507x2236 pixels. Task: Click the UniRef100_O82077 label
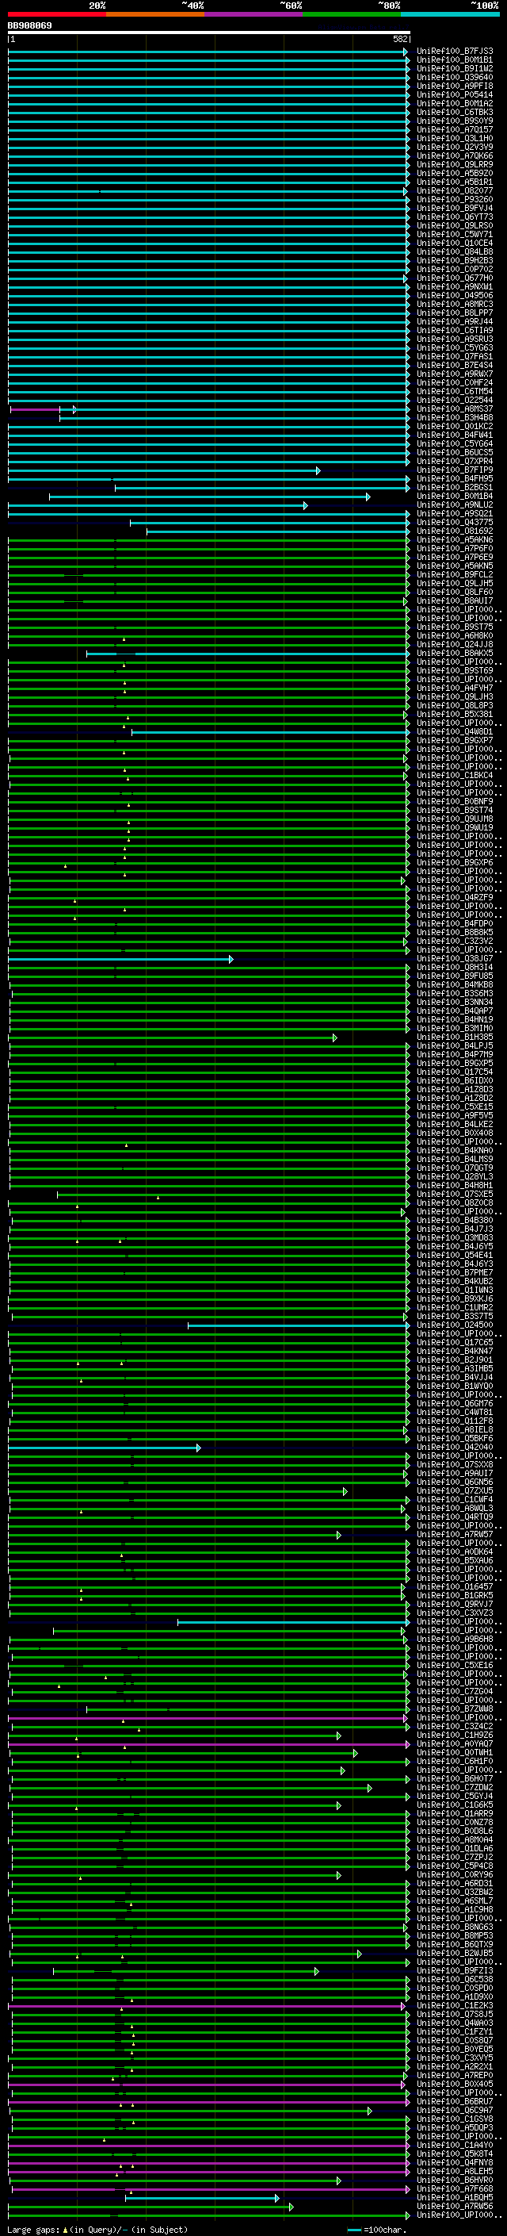(455, 191)
